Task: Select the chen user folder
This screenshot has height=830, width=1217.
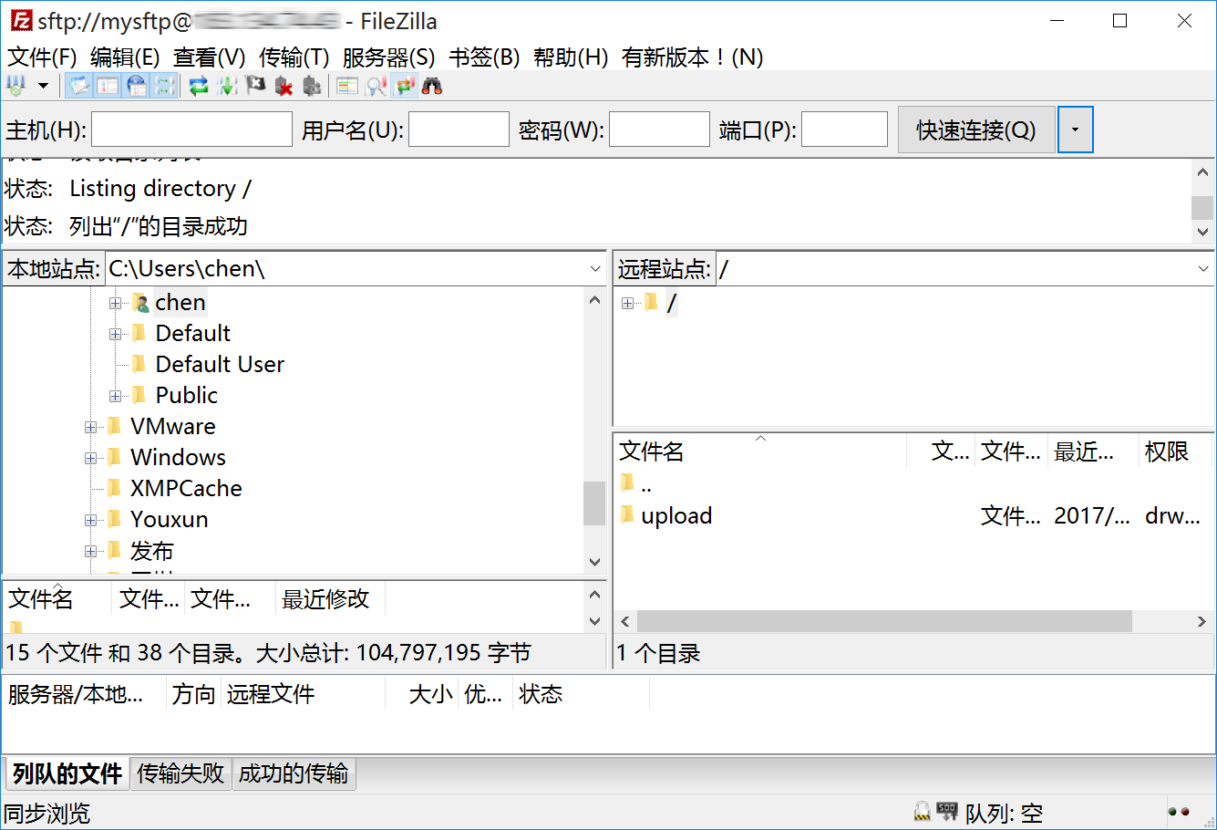Action: click(180, 302)
